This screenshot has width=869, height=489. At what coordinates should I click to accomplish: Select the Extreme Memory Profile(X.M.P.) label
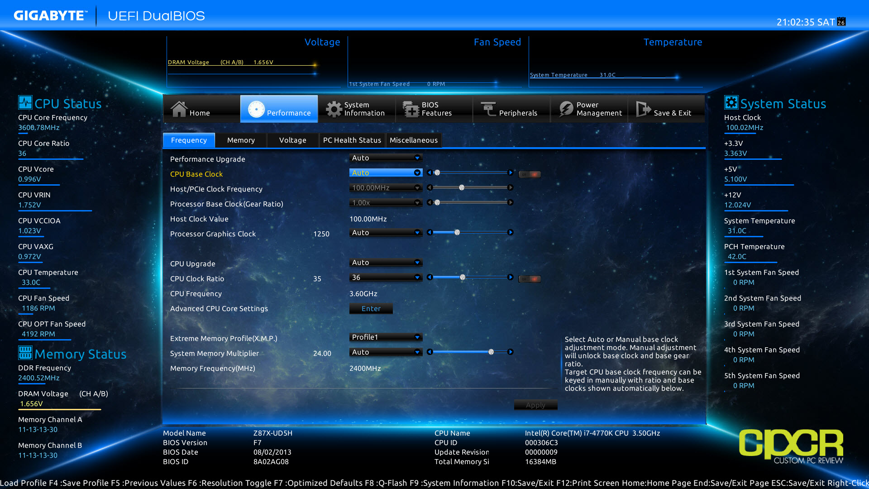pyautogui.click(x=224, y=338)
